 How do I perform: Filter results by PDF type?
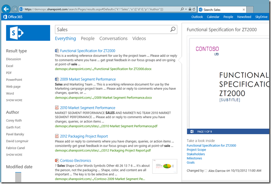click(9, 73)
